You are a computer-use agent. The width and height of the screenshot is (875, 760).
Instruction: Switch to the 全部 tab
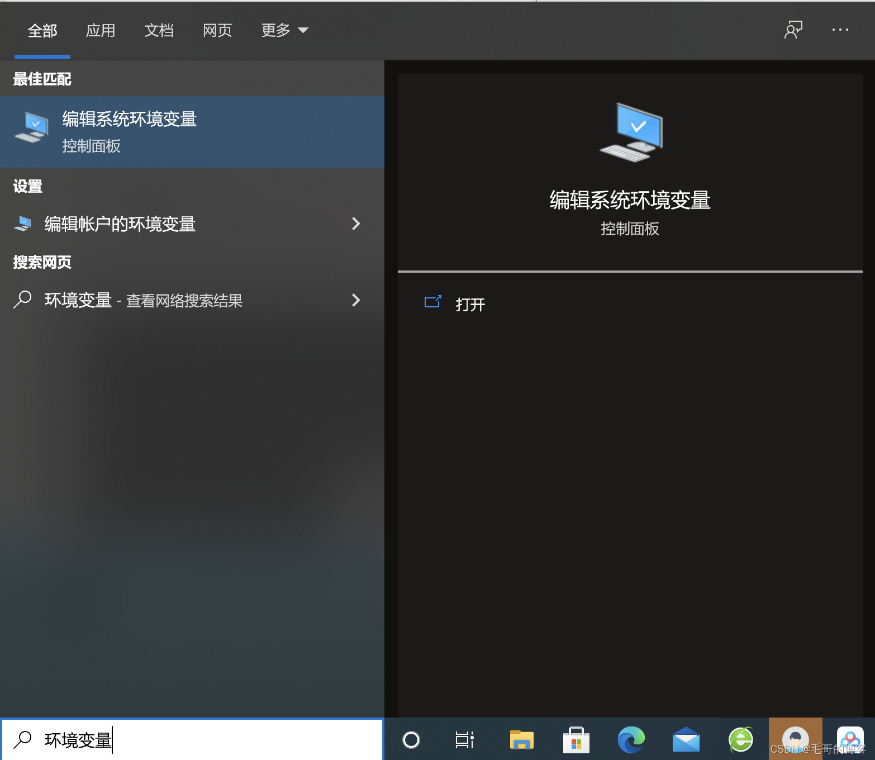tap(42, 31)
